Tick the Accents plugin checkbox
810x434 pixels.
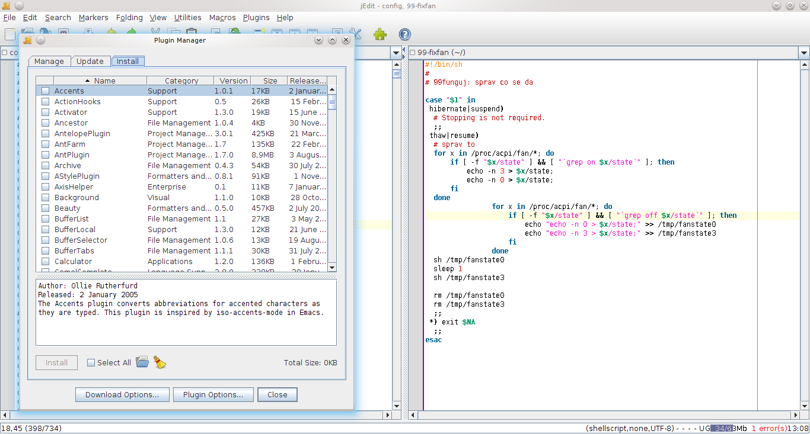tap(45, 91)
